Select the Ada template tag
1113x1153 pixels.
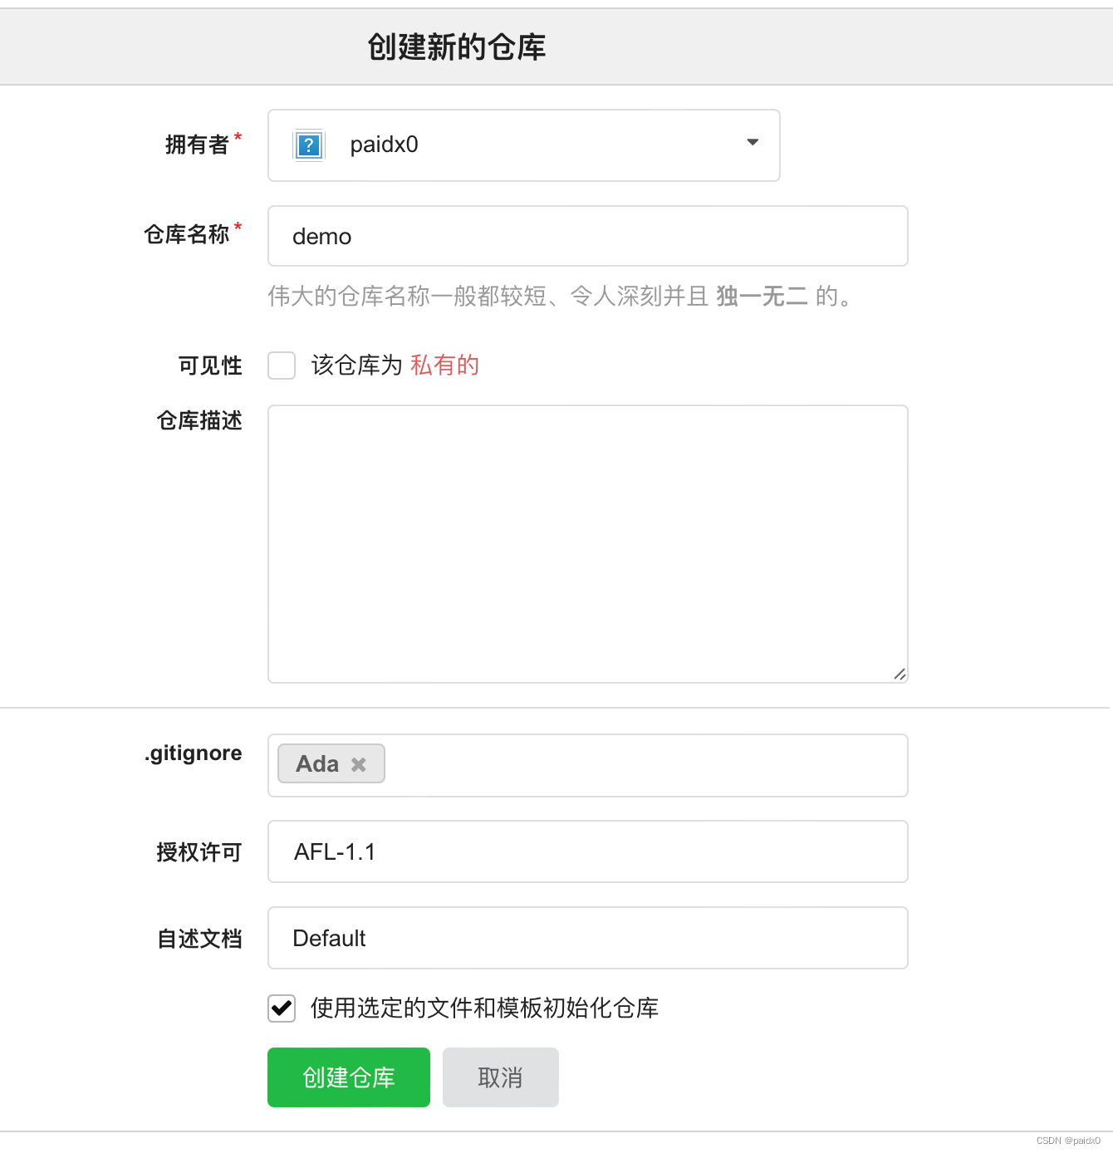(x=320, y=763)
